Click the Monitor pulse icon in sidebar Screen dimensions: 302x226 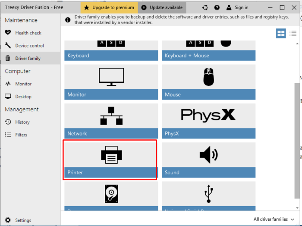coord(8,84)
